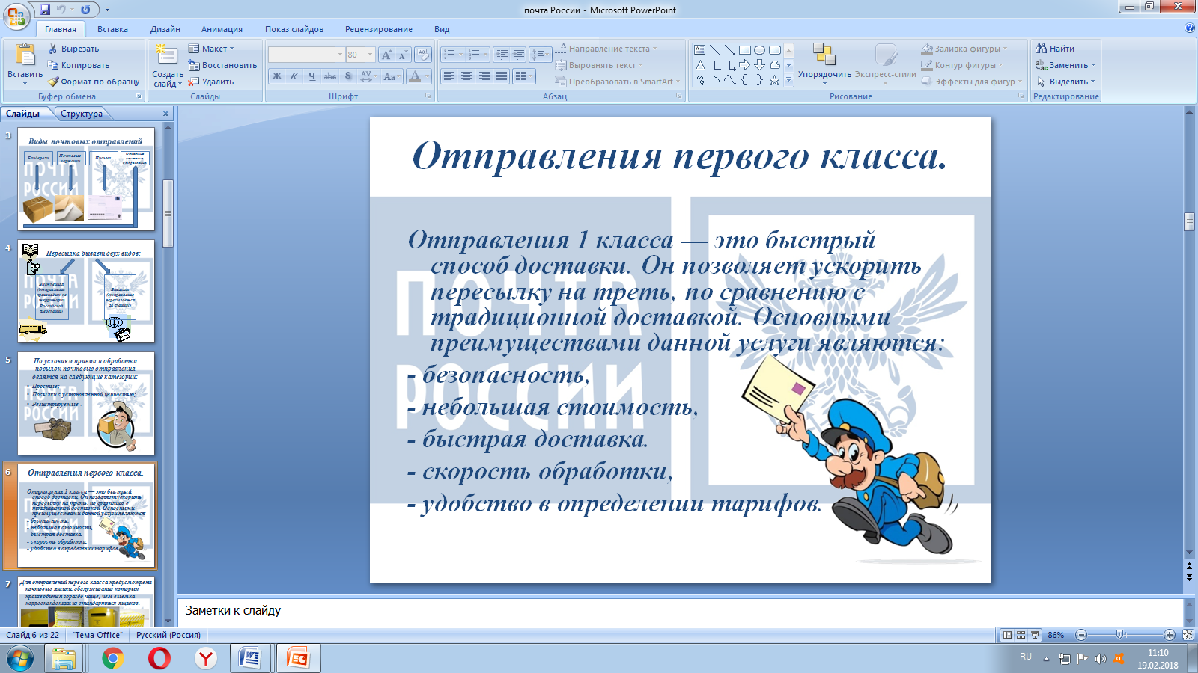Select the five-point star shape
This screenshot has width=1198, height=673.
tap(774, 80)
